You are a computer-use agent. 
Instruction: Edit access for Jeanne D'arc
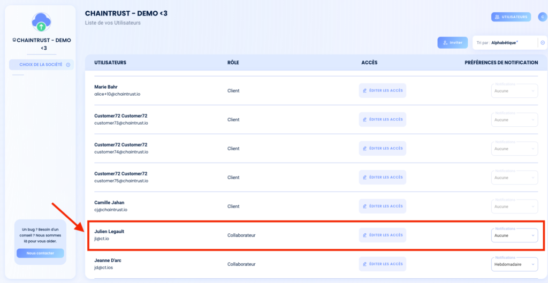(x=383, y=264)
